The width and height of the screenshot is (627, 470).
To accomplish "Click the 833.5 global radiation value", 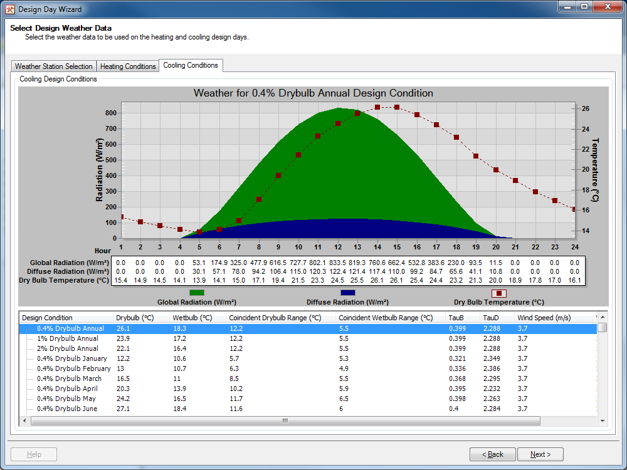I will pos(337,263).
